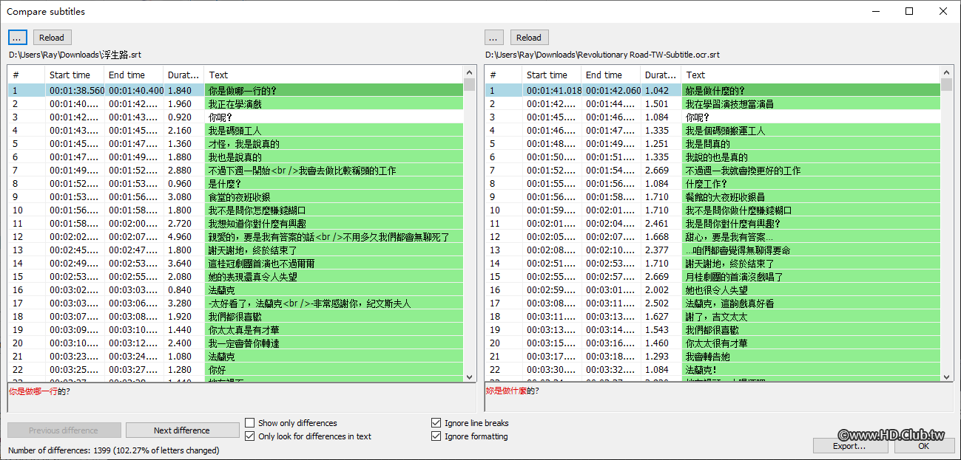The width and height of the screenshot is (961, 460).
Task: Maximize the Compare subtitles window
Action: (909, 11)
